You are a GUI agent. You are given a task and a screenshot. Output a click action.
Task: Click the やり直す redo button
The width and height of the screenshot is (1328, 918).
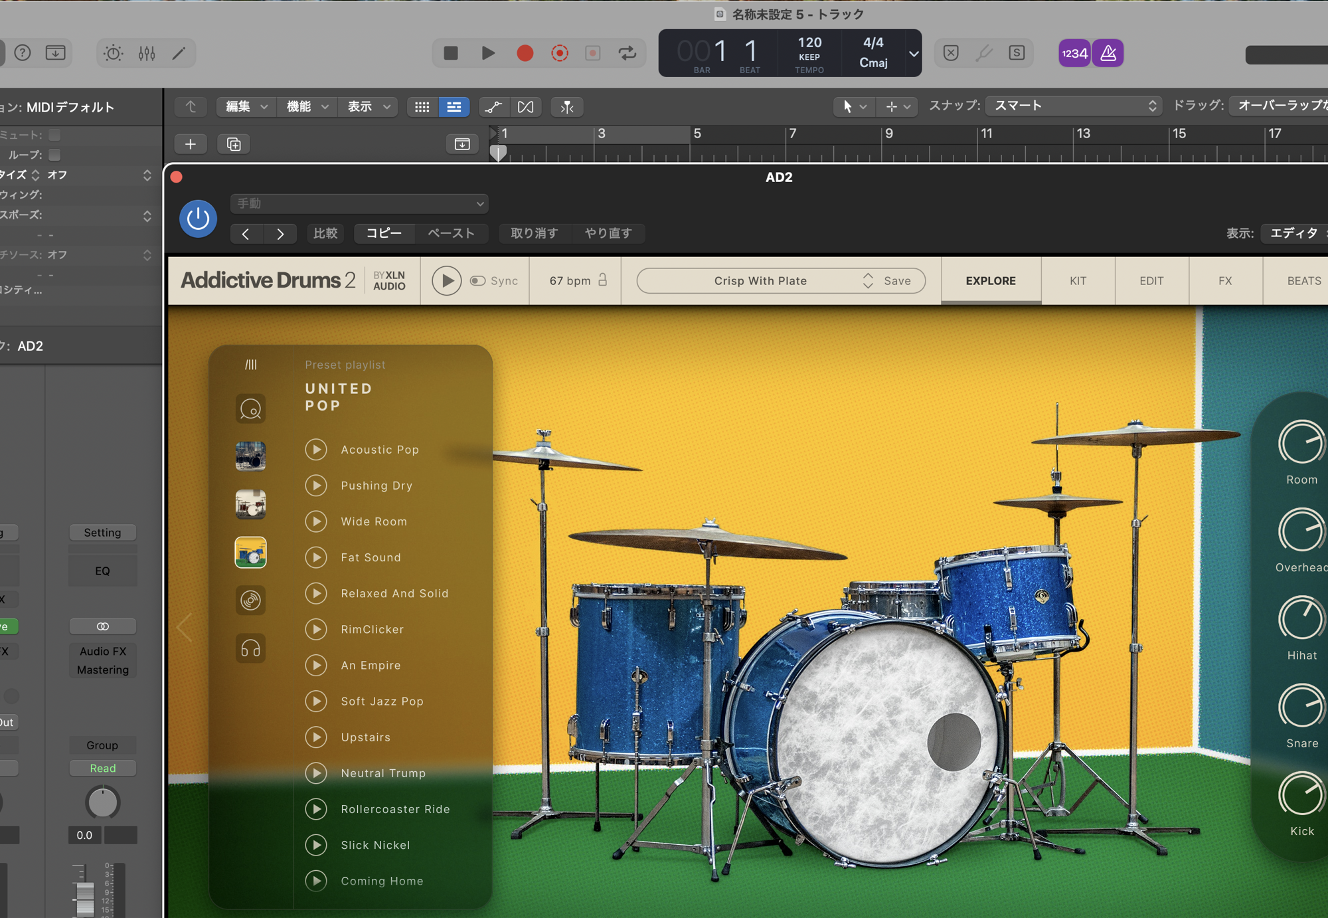[608, 234]
